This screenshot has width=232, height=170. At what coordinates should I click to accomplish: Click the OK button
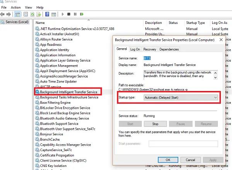pyautogui.click(x=168, y=160)
